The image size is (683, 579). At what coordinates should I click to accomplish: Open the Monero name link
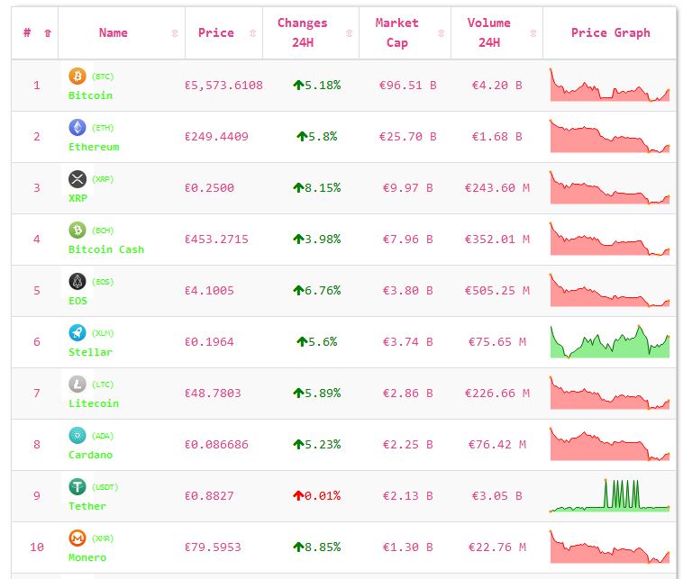click(87, 557)
